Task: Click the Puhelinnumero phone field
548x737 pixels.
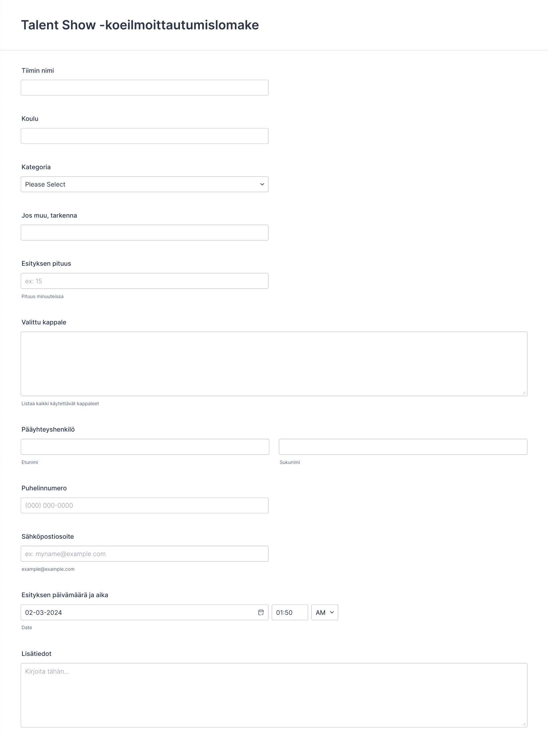Action: click(145, 505)
